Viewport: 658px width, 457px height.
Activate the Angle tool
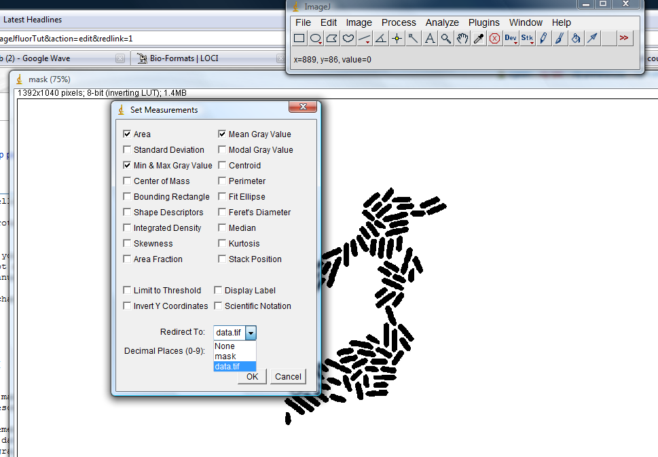(381, 39)
